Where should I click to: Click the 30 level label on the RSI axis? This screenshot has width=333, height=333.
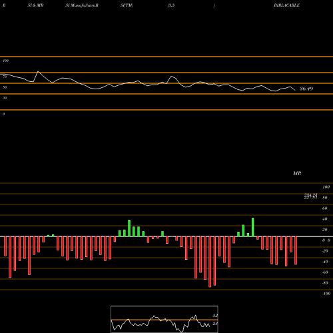[x=5, y=98]
